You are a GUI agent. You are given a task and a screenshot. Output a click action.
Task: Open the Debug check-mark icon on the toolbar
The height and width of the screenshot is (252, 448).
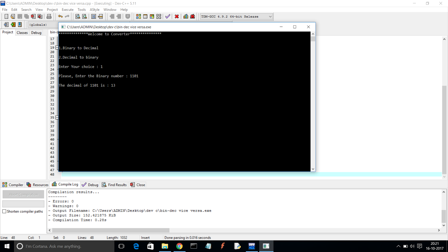167,16
